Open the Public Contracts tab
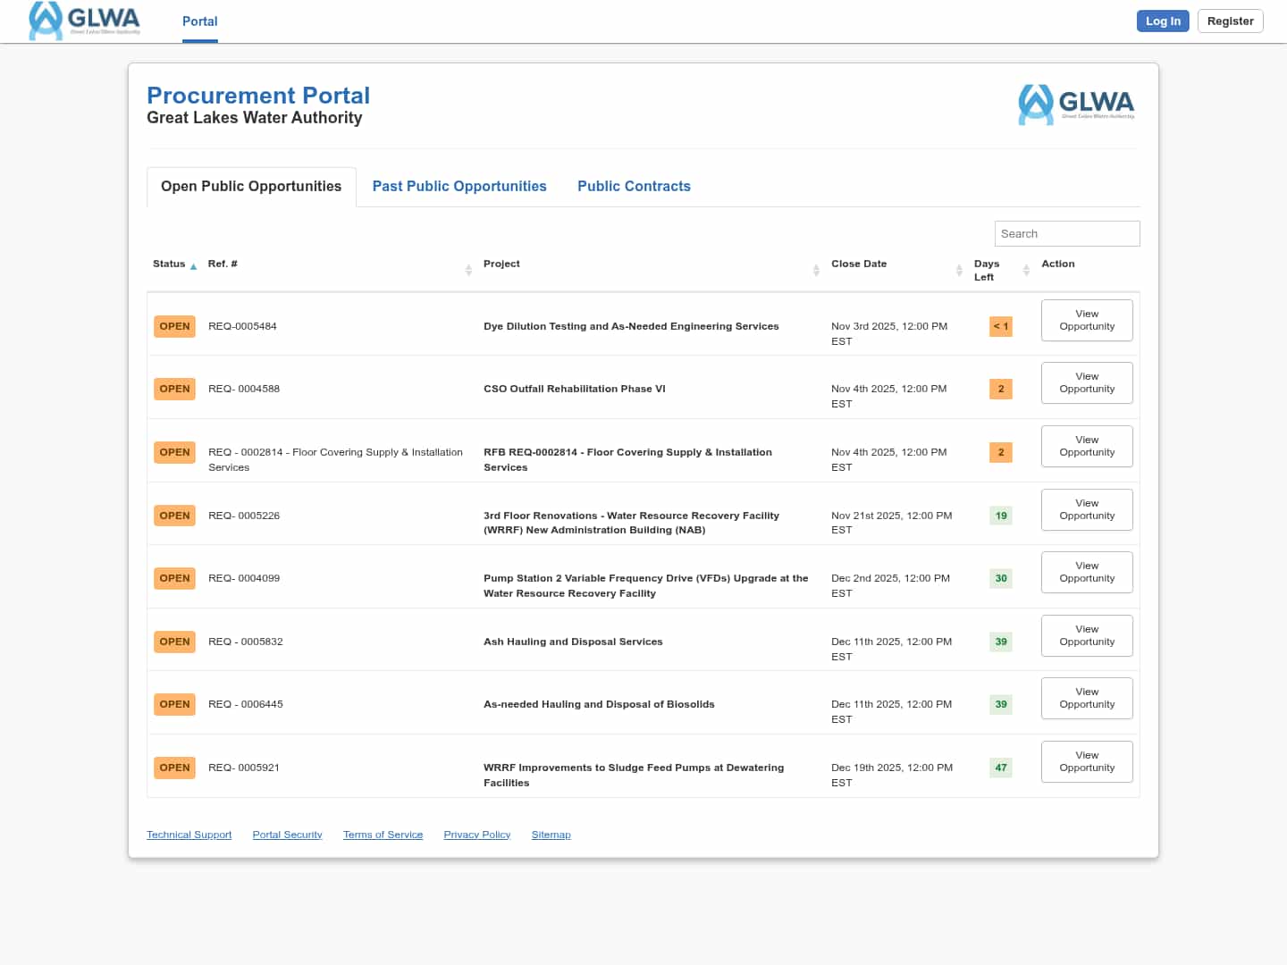This screenshot has width=1287, height=965. click(x=634, y=186)
